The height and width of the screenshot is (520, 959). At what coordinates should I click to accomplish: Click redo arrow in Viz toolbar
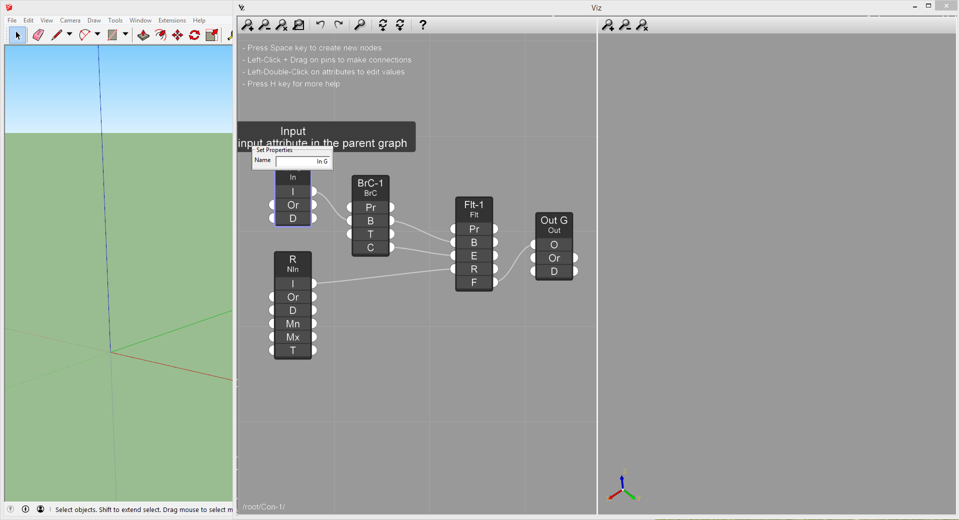tap(338, 24)
